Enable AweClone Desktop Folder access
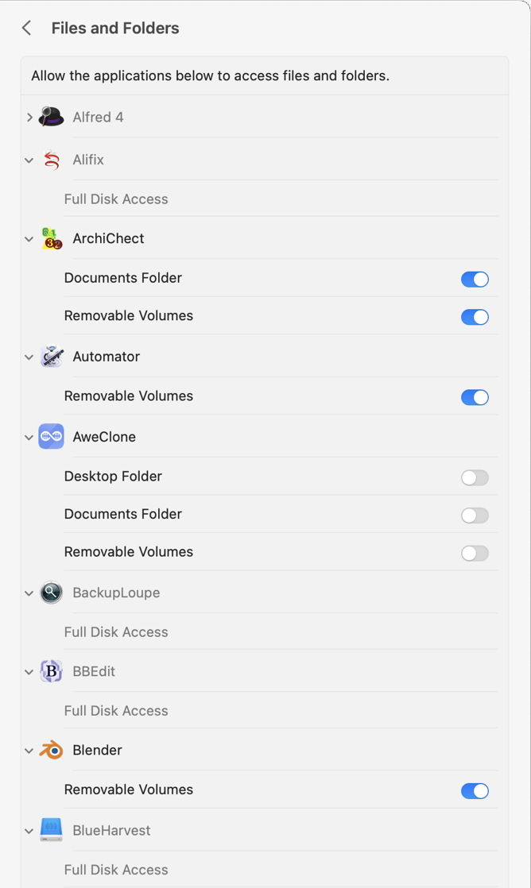 pos(475,477)
